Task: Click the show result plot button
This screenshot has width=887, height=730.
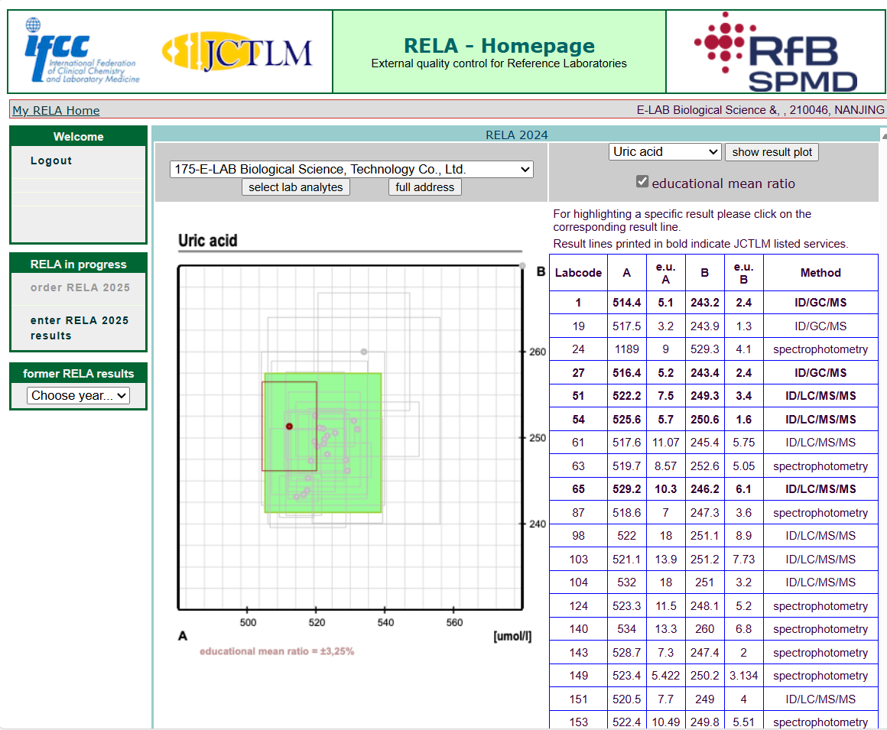Action: [x=771, y=151]
